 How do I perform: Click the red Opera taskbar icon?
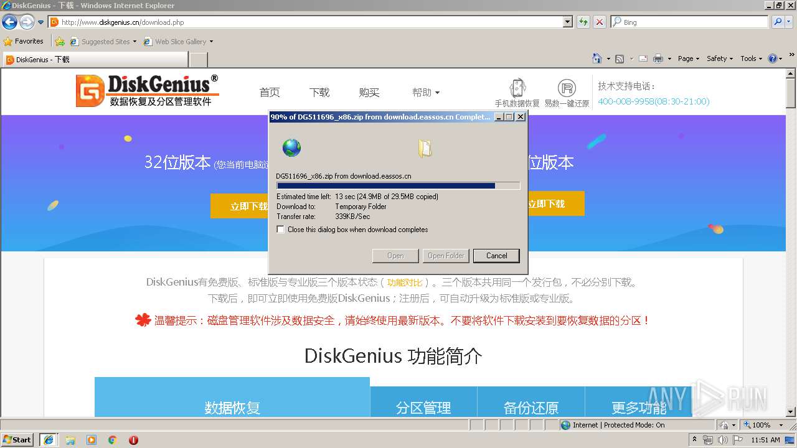coord(133,440)
